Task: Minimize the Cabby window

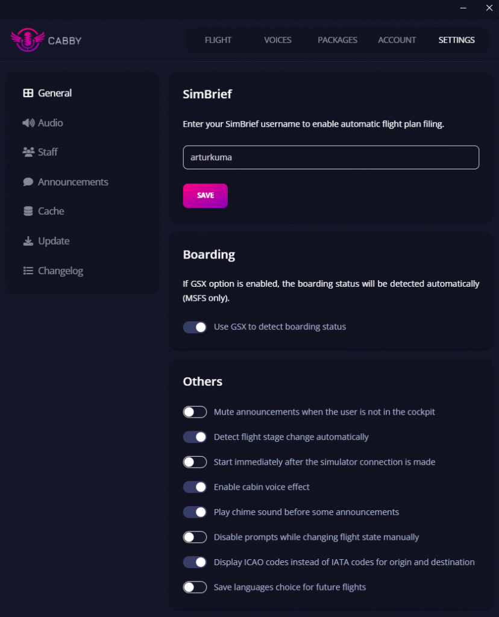Action: tap(463, 8)
